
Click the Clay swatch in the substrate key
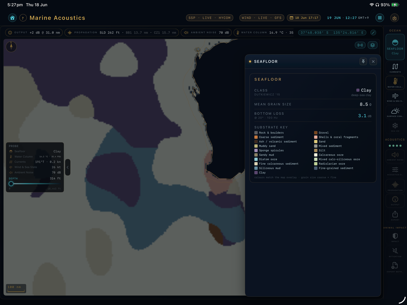(x=256, y=173)
